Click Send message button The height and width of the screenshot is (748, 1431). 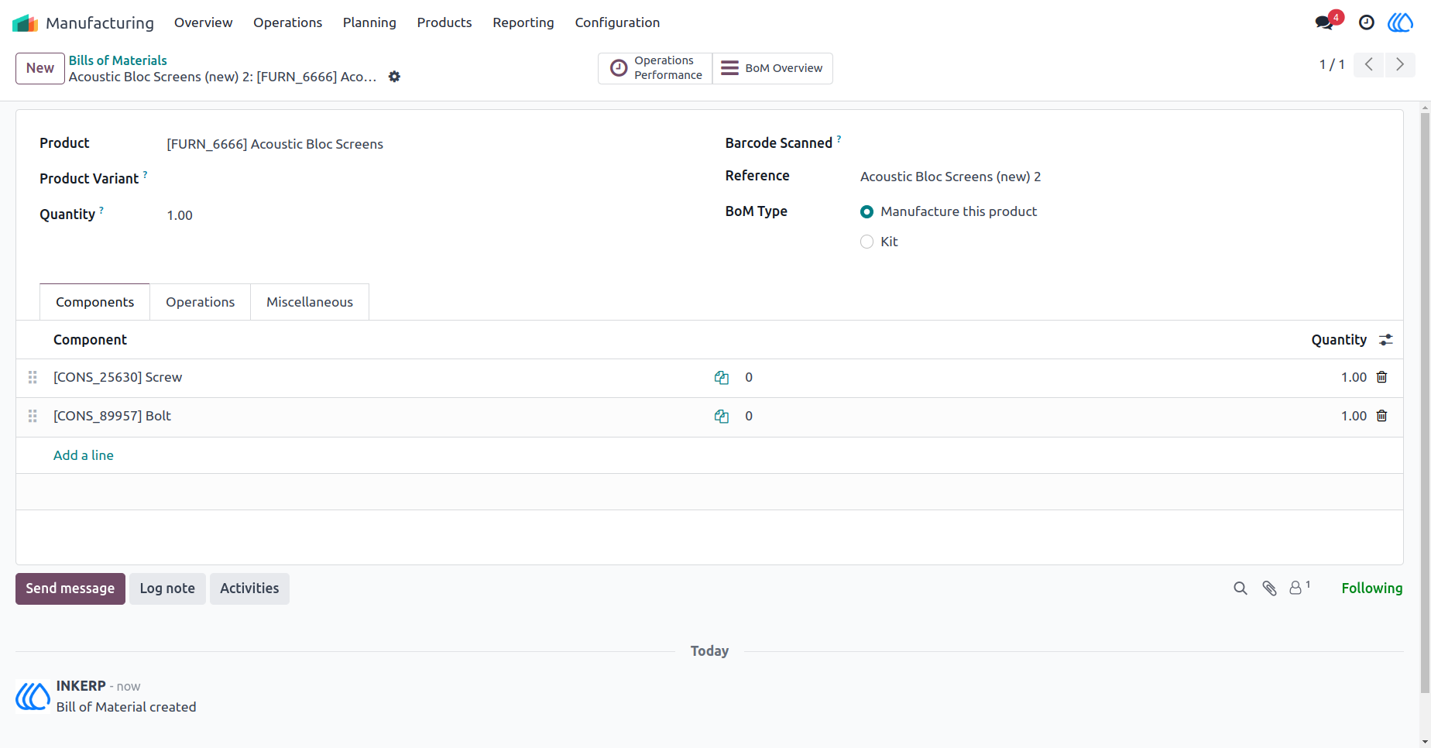pos(70,588)
